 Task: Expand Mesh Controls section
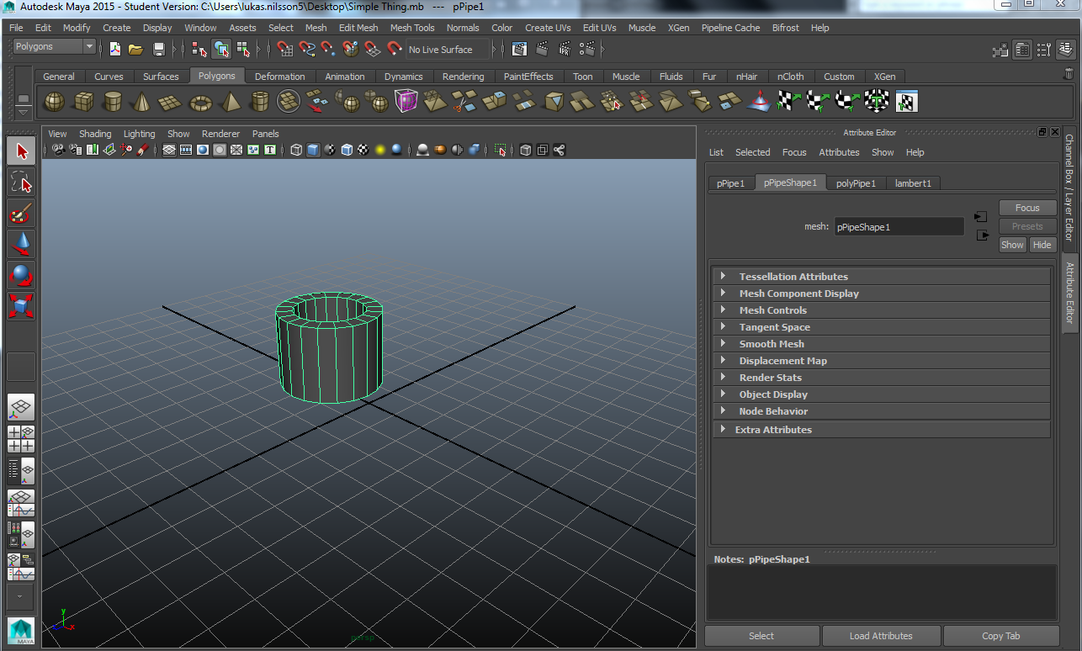[x=881, y=310]
